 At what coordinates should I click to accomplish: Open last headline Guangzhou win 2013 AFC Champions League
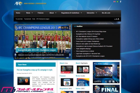[90, 56]
